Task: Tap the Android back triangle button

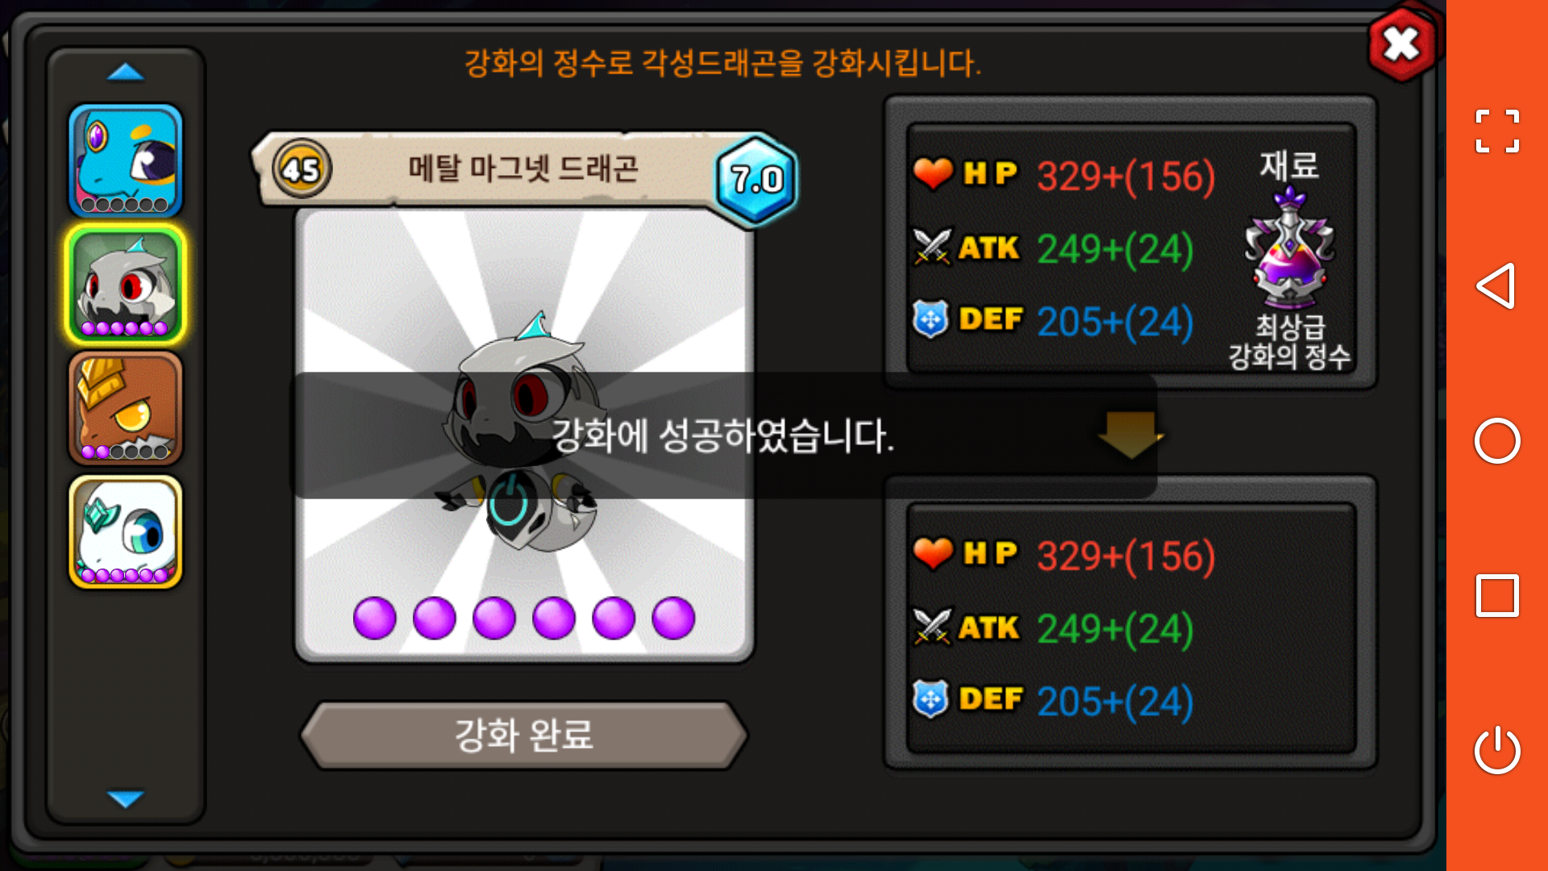Action: [1496, 285]
